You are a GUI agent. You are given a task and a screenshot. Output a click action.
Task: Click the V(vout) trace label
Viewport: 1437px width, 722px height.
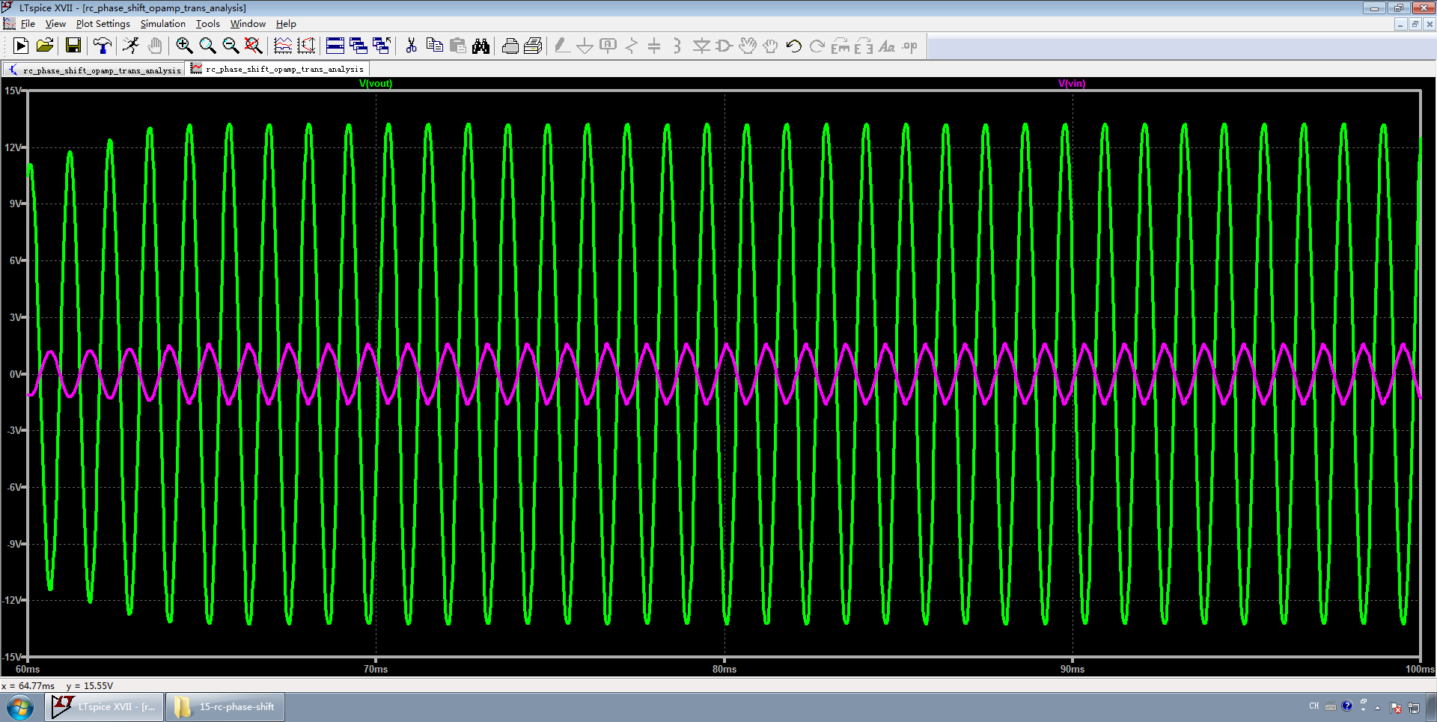[376, 83]
